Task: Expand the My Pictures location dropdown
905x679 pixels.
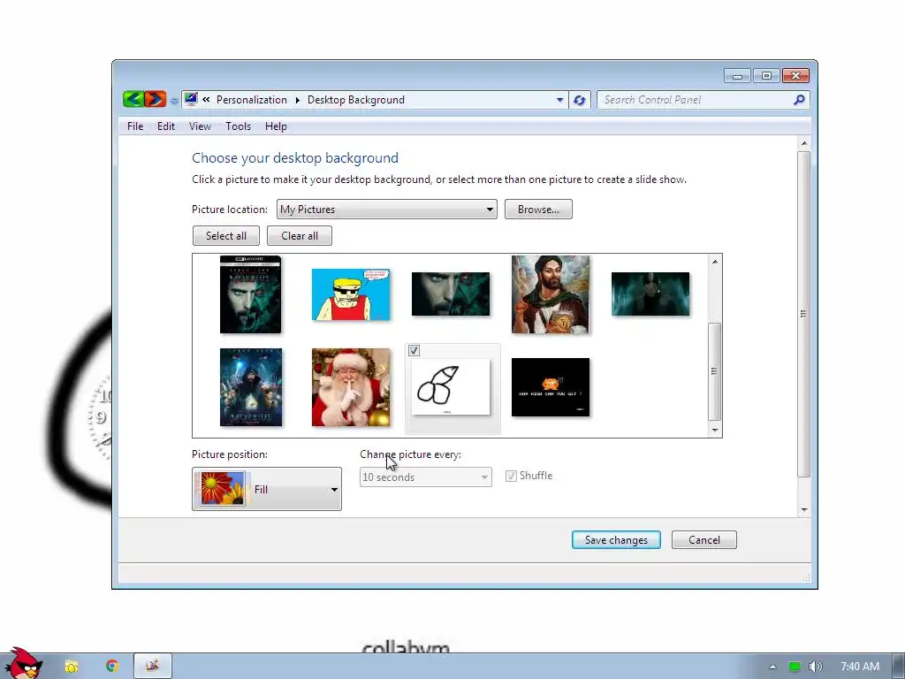Action: click(x=387, y=209)
